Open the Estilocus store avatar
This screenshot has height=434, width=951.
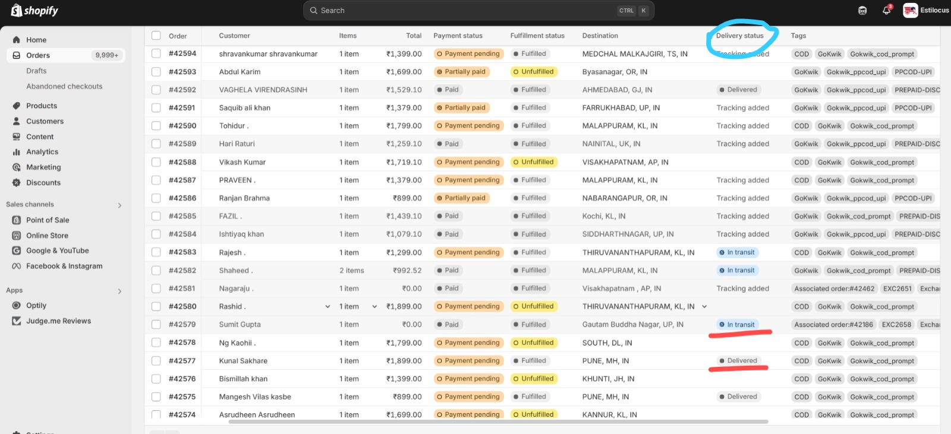pyautogui.click(x=910, y=10)
